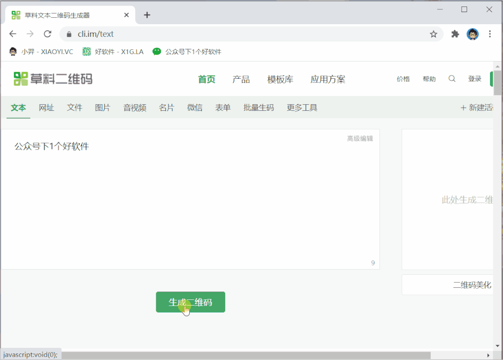Open the 更多工具 tab

pos(302,108)
